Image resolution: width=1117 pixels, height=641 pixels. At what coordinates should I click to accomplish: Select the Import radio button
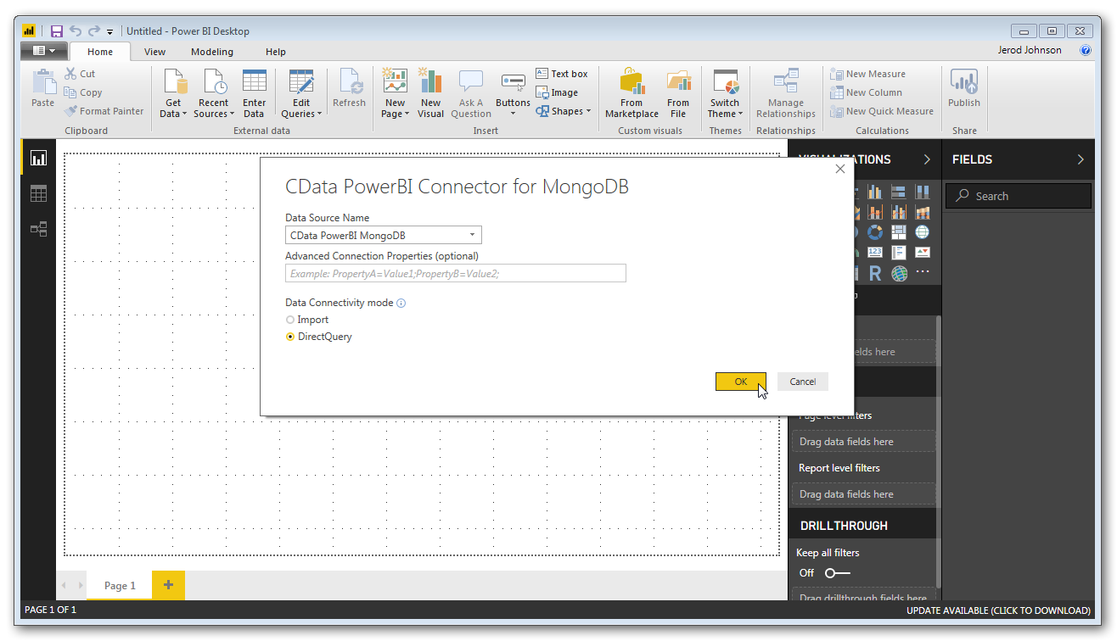tap(290, 320)
